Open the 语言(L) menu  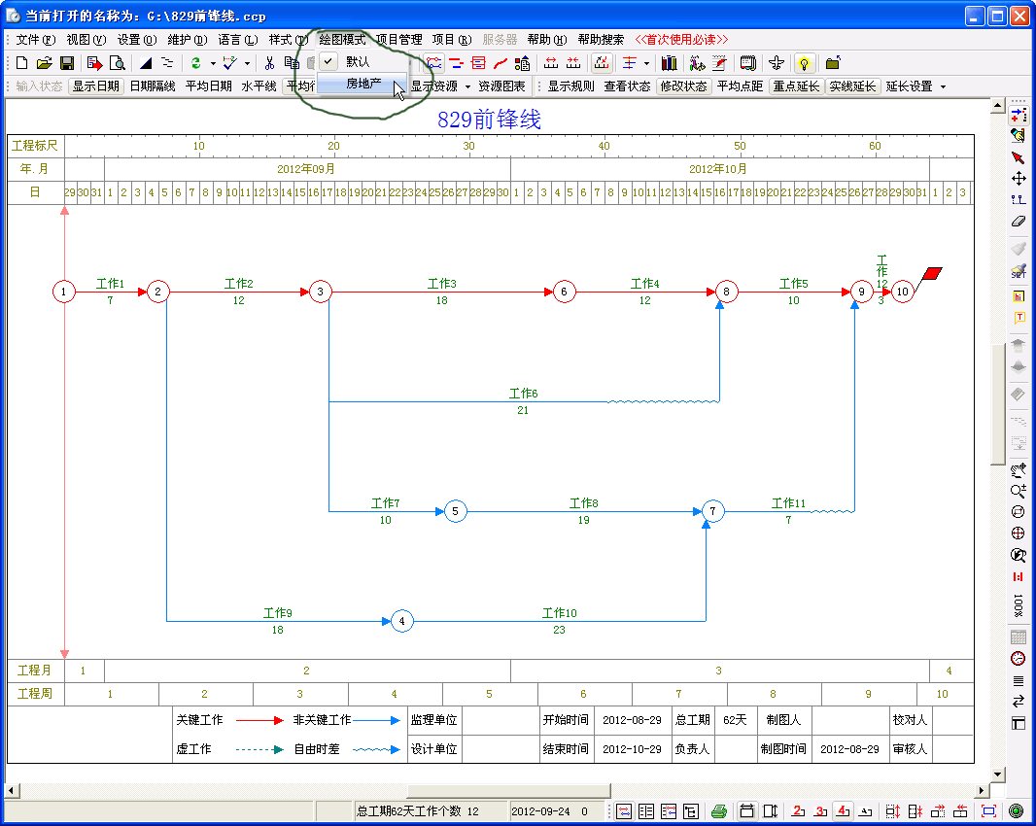click(238, 40)
